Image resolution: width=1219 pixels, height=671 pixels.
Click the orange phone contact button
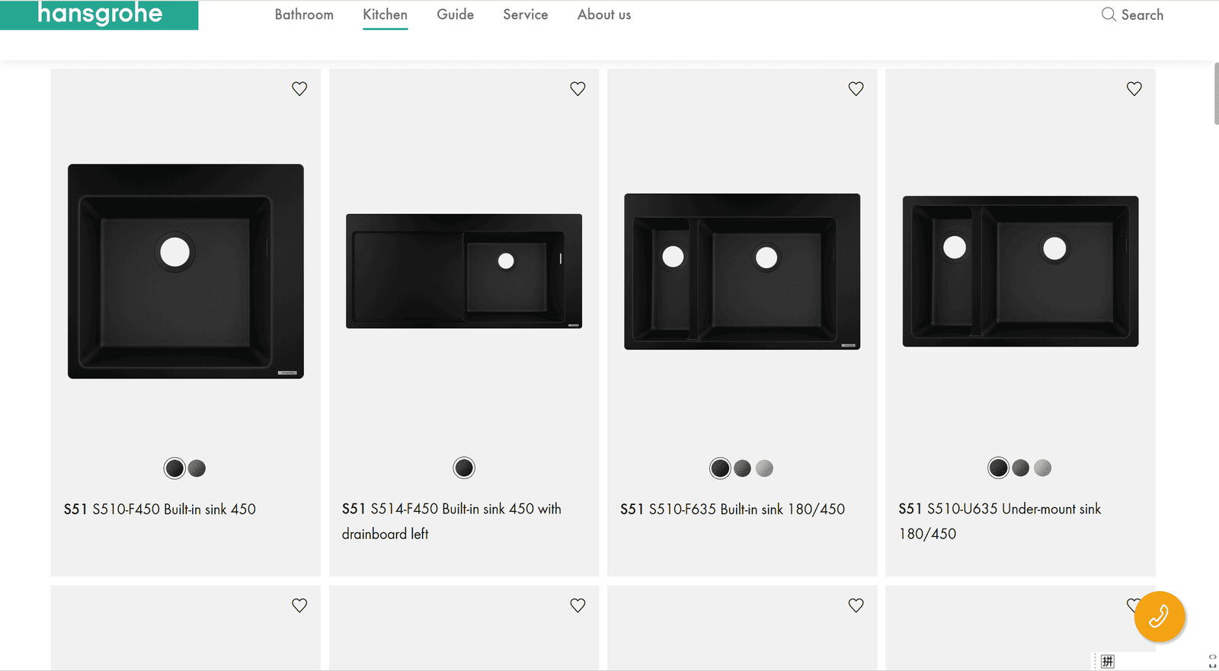tap(1159, 616)
